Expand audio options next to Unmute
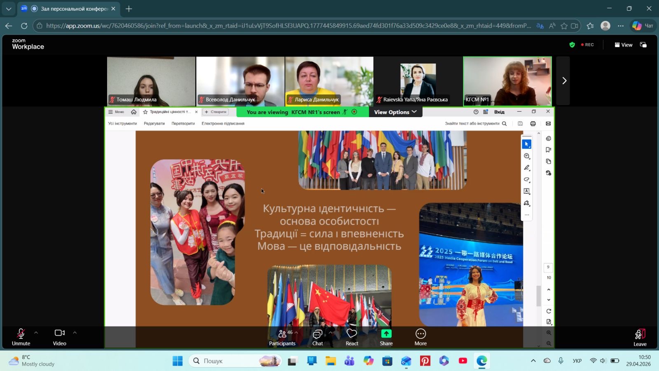The height and width of the screenshot is (371, 659). [x=36, y=333]
